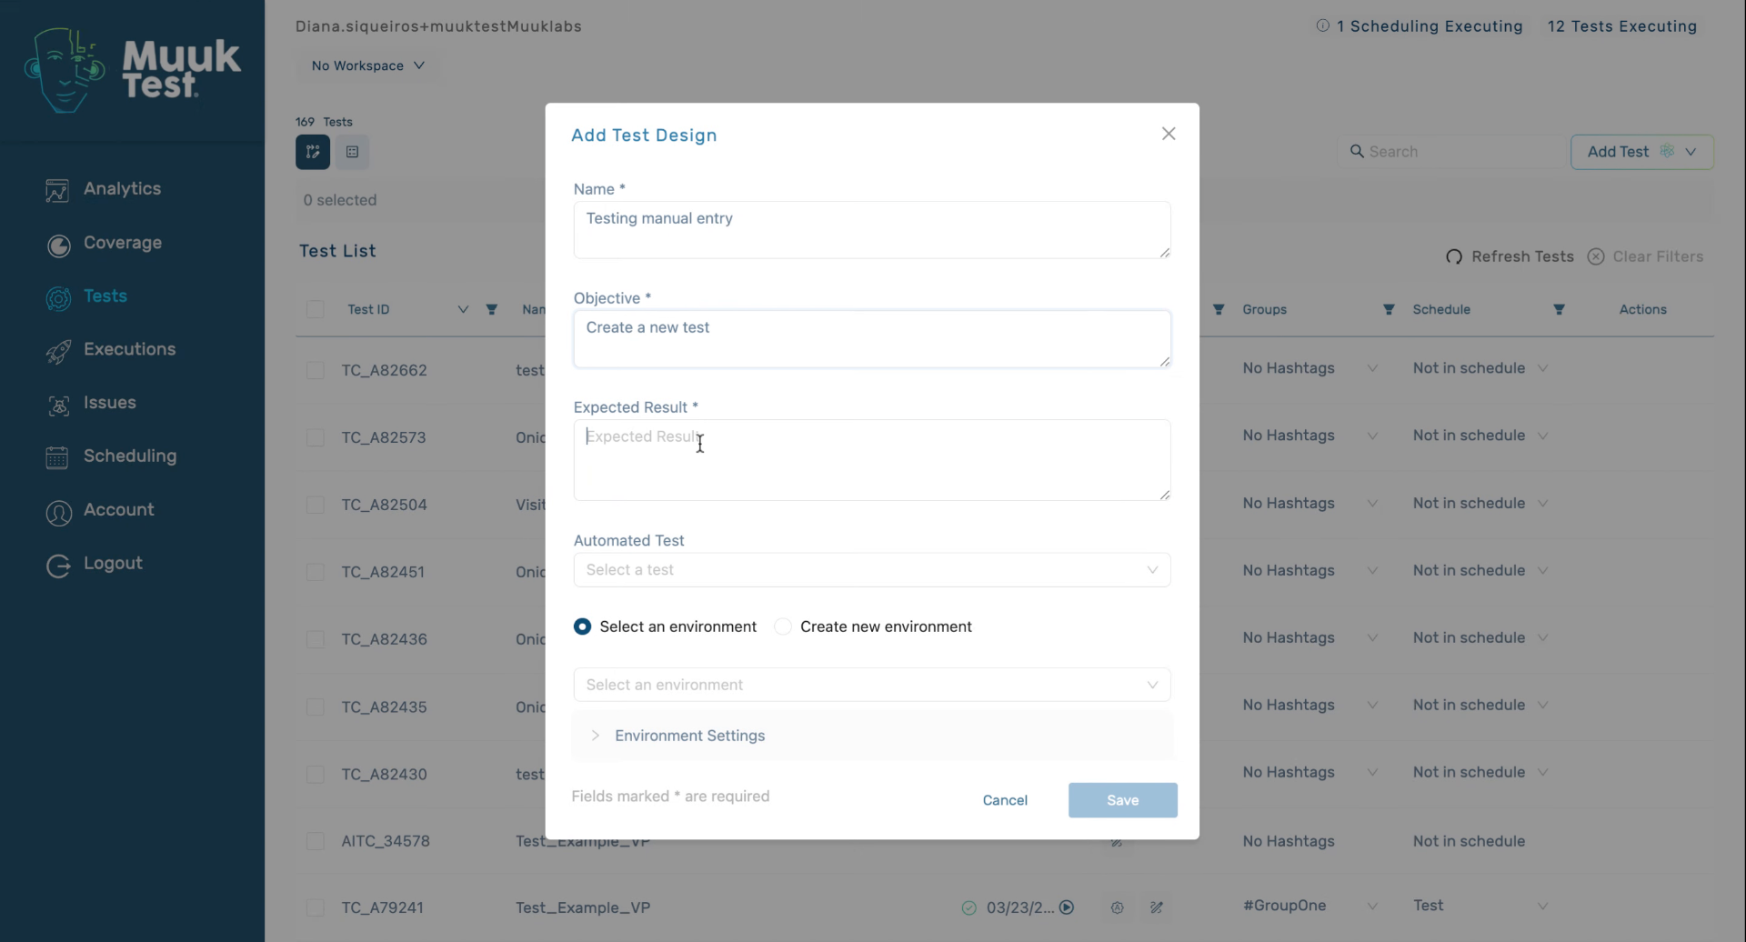Click the Save button in dialog

(x=1123, y=800)
